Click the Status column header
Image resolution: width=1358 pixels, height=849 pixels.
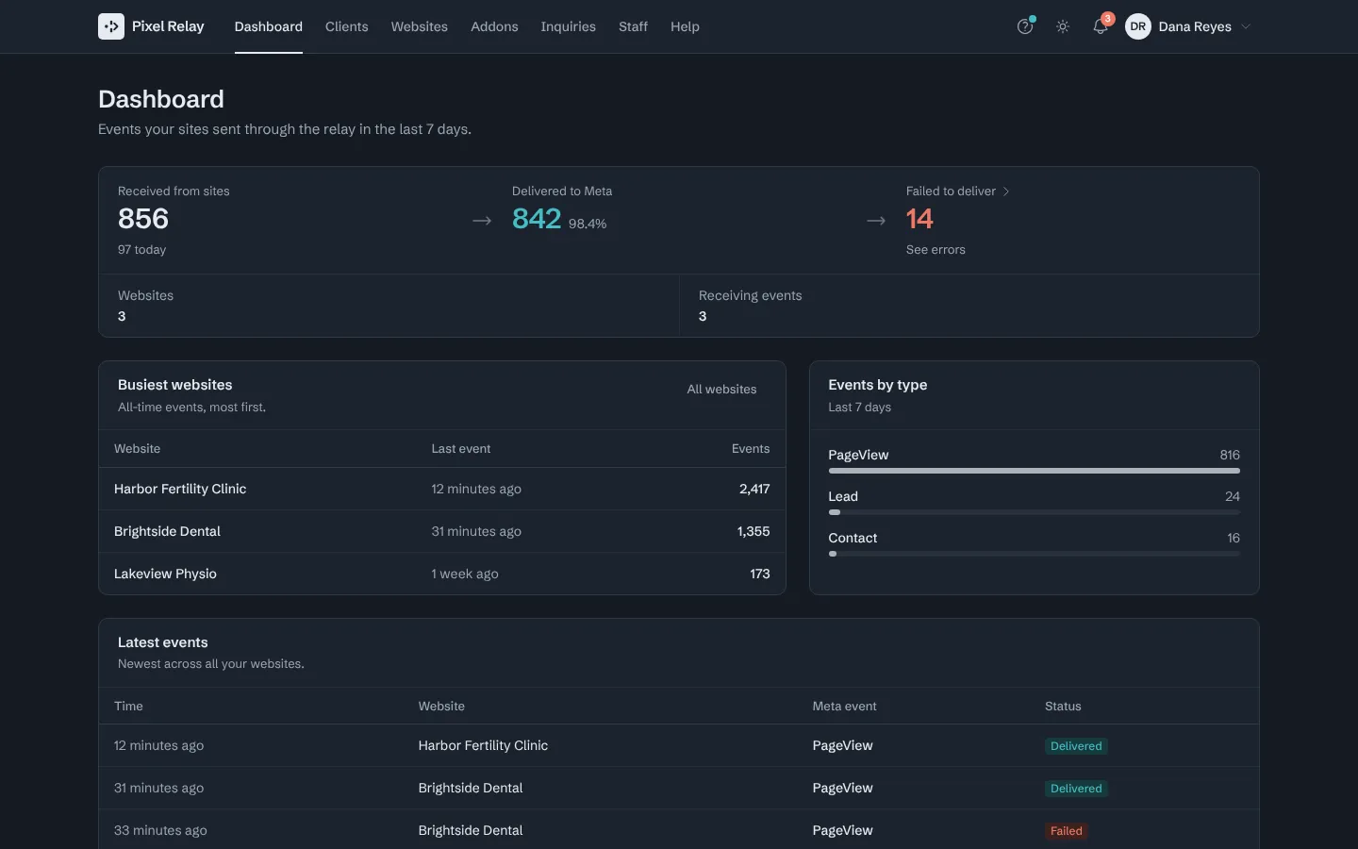(1063, 706)
